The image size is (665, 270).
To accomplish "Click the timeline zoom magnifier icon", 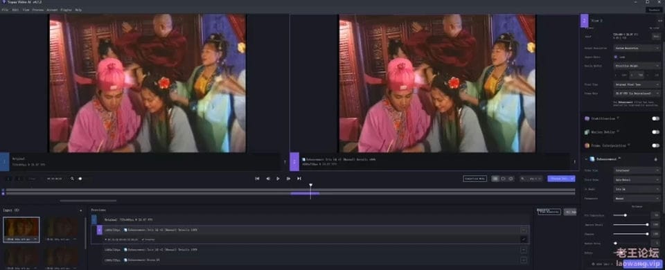I will click(72, 179).
